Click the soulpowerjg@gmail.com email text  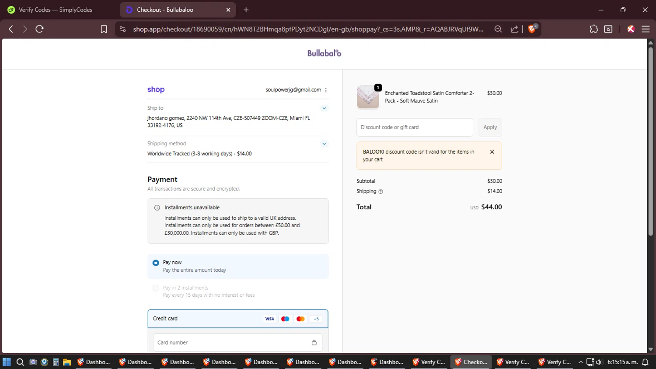293,90
